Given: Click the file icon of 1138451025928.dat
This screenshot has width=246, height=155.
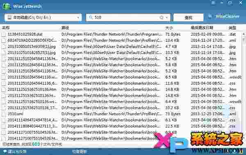Looking at the screenshot, I should point(4,34).
